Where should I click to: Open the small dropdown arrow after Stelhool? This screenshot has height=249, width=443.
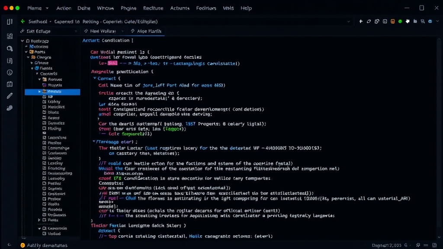[x=51, y=22]
